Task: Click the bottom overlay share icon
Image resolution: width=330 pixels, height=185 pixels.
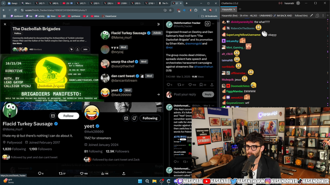Action: (x=124, y=173)
